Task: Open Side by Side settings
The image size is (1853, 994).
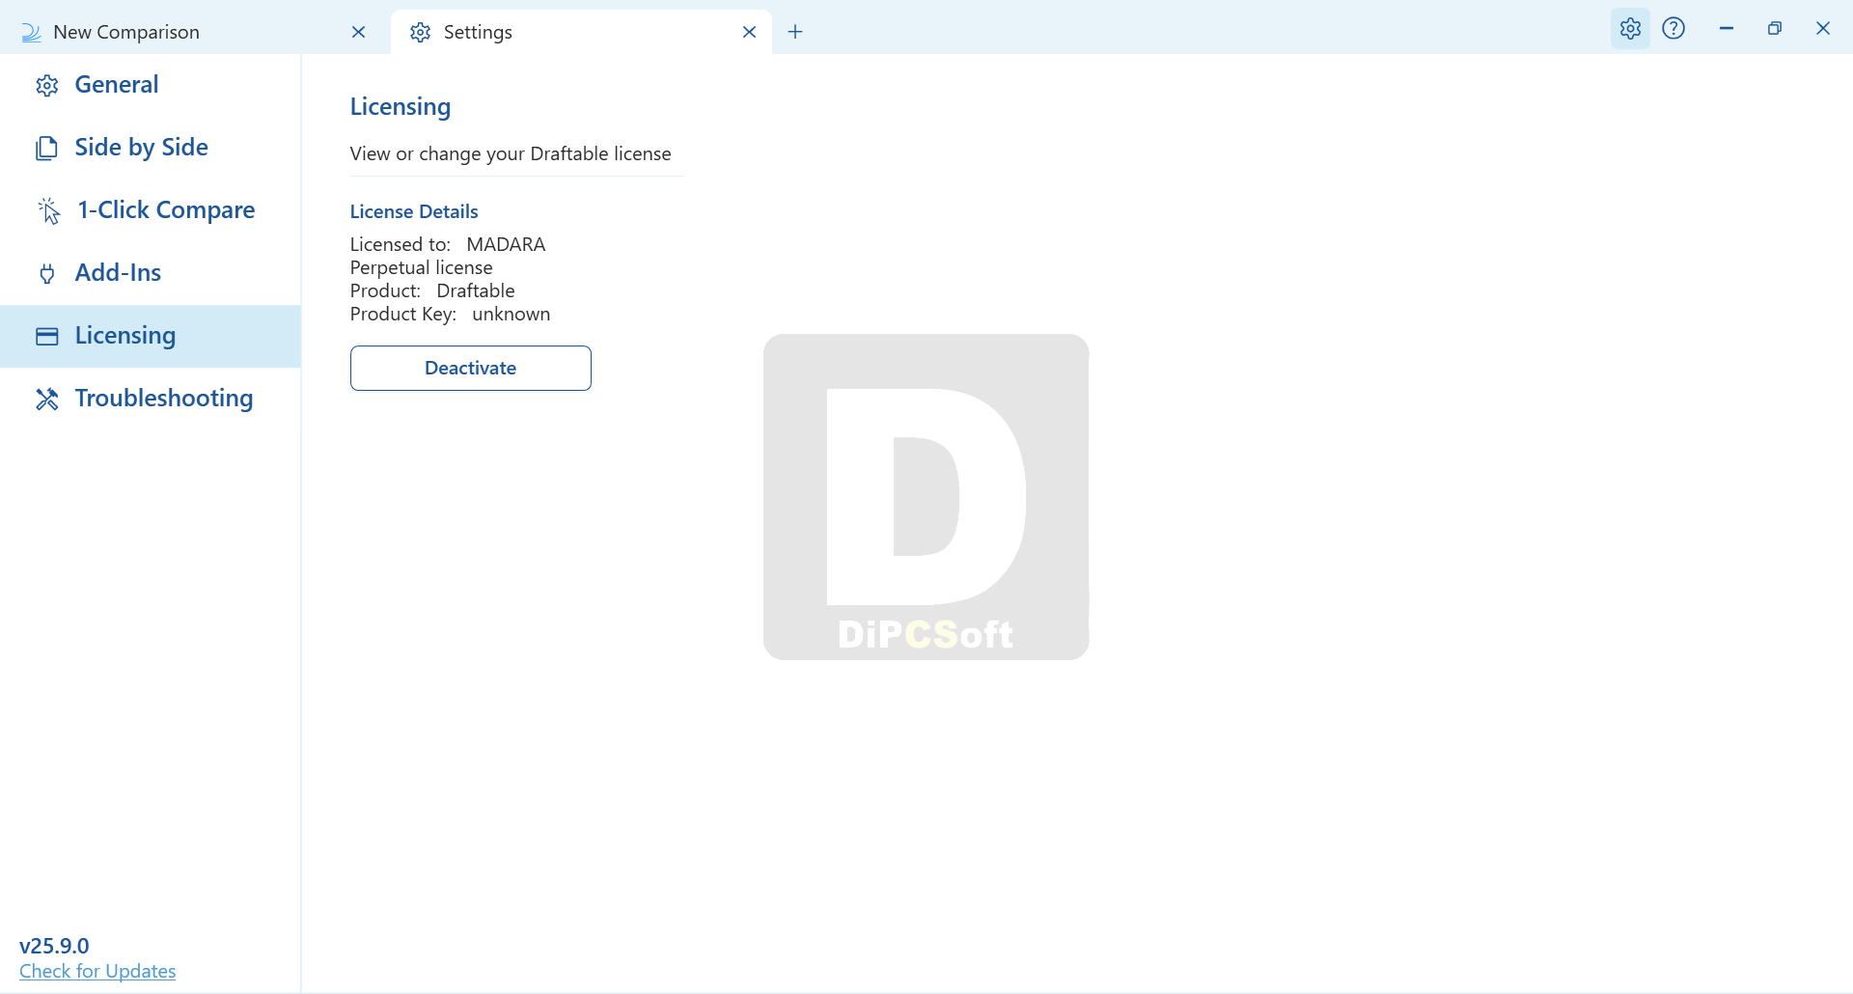Action: 150,148
